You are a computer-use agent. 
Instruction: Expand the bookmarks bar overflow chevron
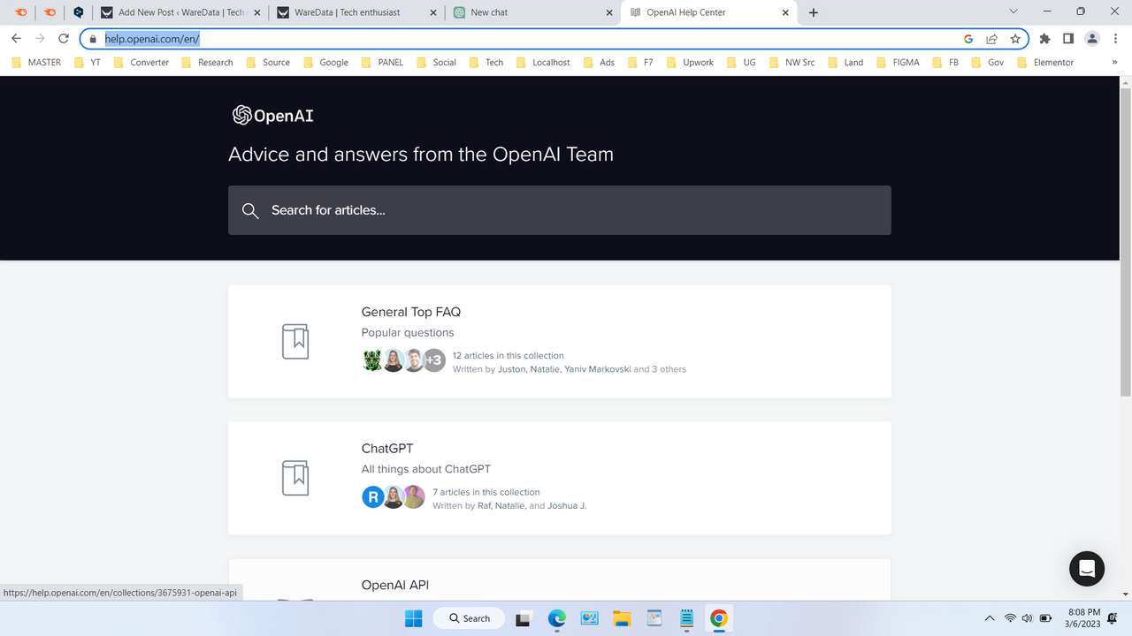tap(1113, 62)
